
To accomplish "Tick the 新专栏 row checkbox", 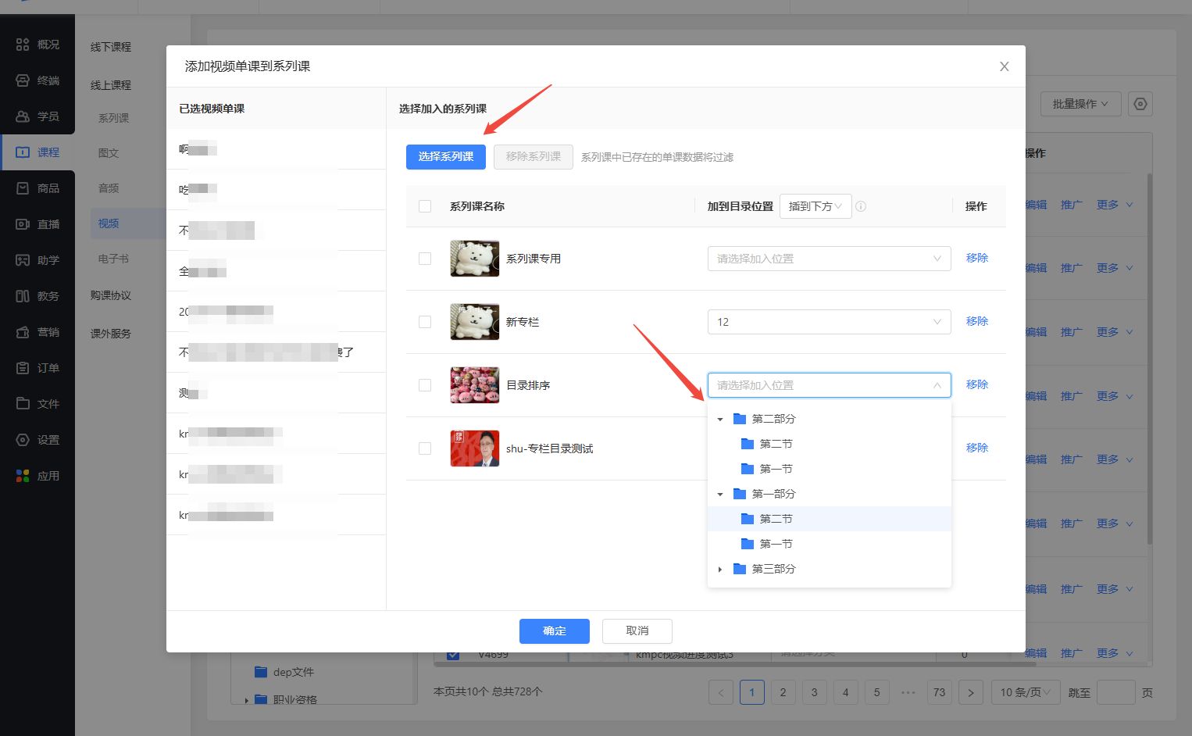I will 425,322.
